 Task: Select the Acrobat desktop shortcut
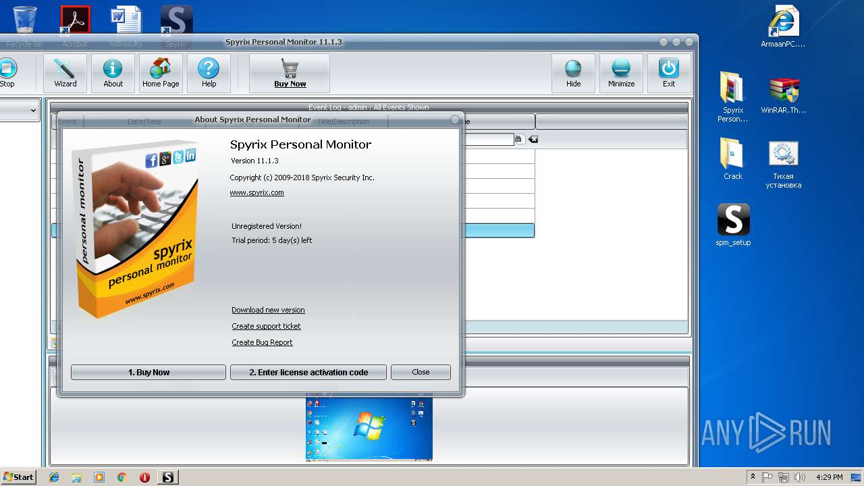pyautogui.click(x=75, y=27)
